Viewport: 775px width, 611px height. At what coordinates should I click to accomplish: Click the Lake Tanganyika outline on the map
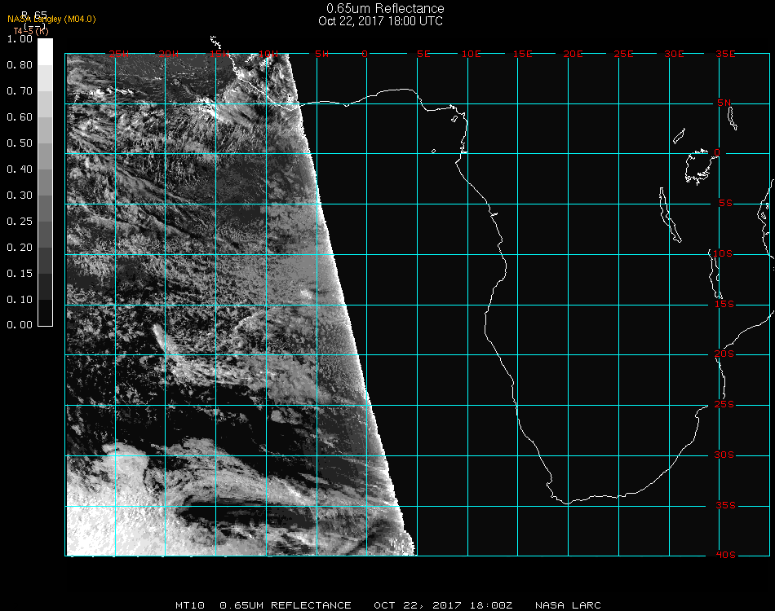coord(670,215)
